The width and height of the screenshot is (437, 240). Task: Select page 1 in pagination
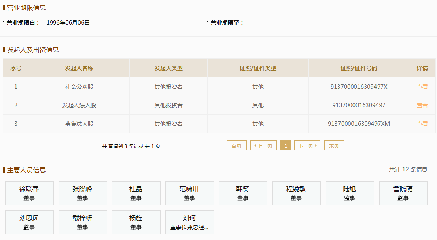(x=285, y=146)
